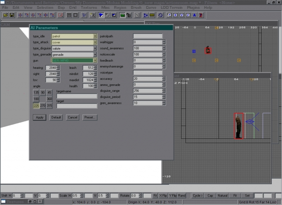Open the type_attack dropdown showing cover

click(95, 42)
